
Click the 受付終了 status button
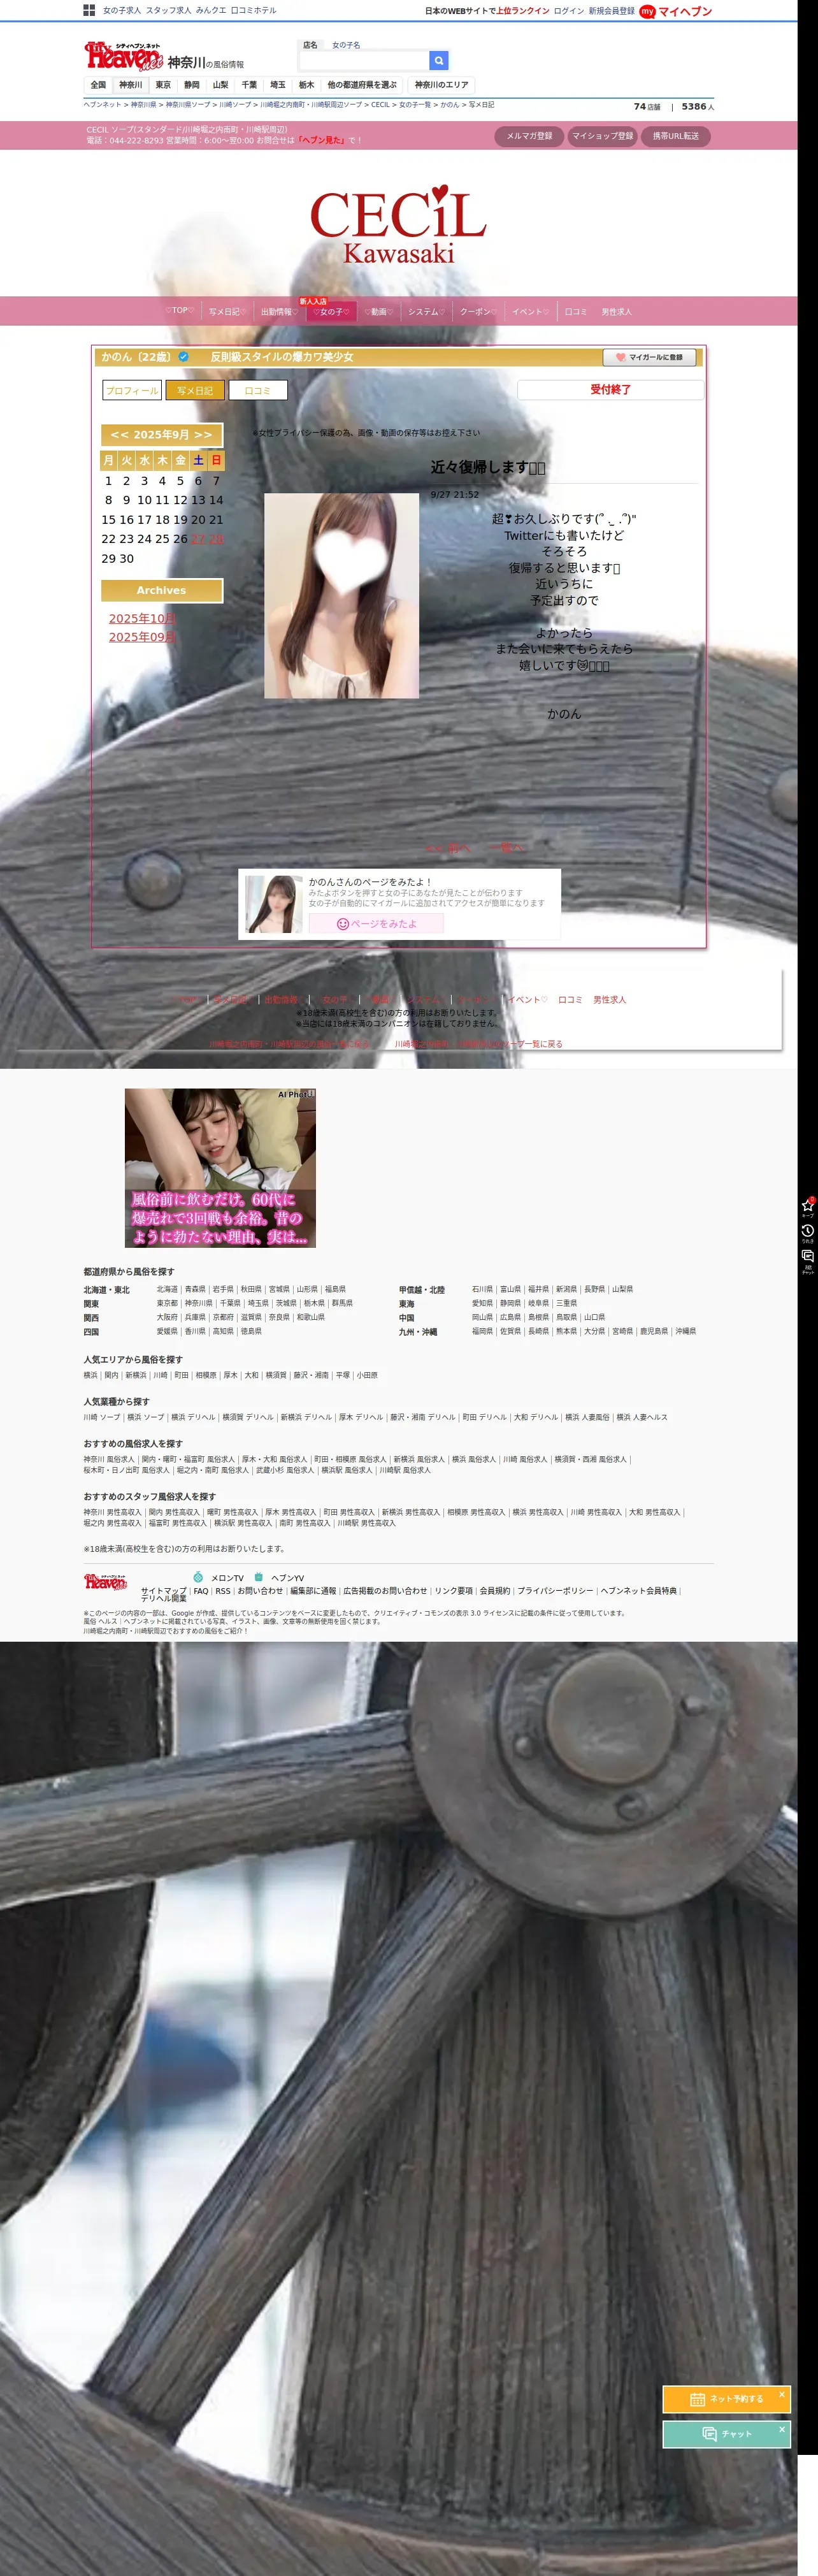point(610,389)
